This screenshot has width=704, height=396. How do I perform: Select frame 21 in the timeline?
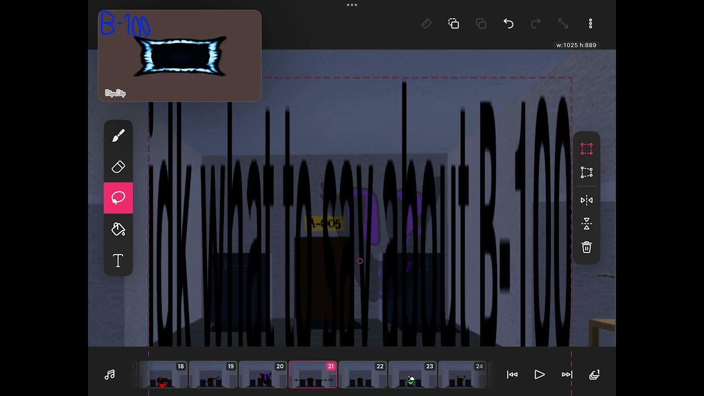[x=313, y=375]
